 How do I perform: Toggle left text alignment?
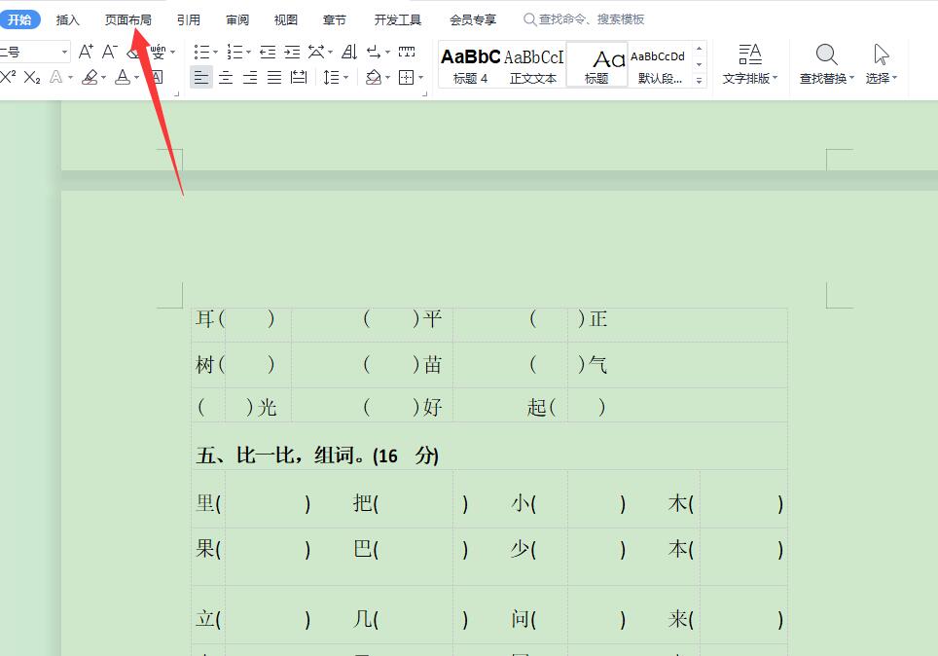pyautogui.click(x=201, y=78)
